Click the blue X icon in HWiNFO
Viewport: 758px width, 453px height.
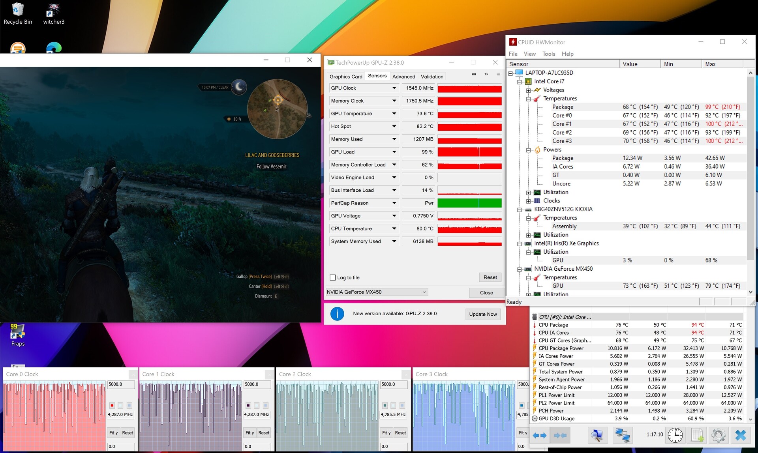(x=740, y=435)
